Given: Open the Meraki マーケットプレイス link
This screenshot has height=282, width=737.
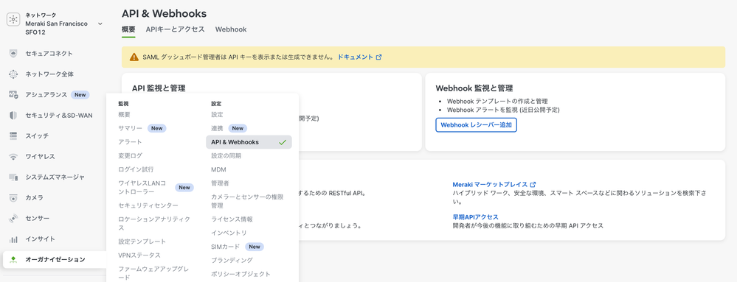Looking at the screenshot, I should click(490, 184).
